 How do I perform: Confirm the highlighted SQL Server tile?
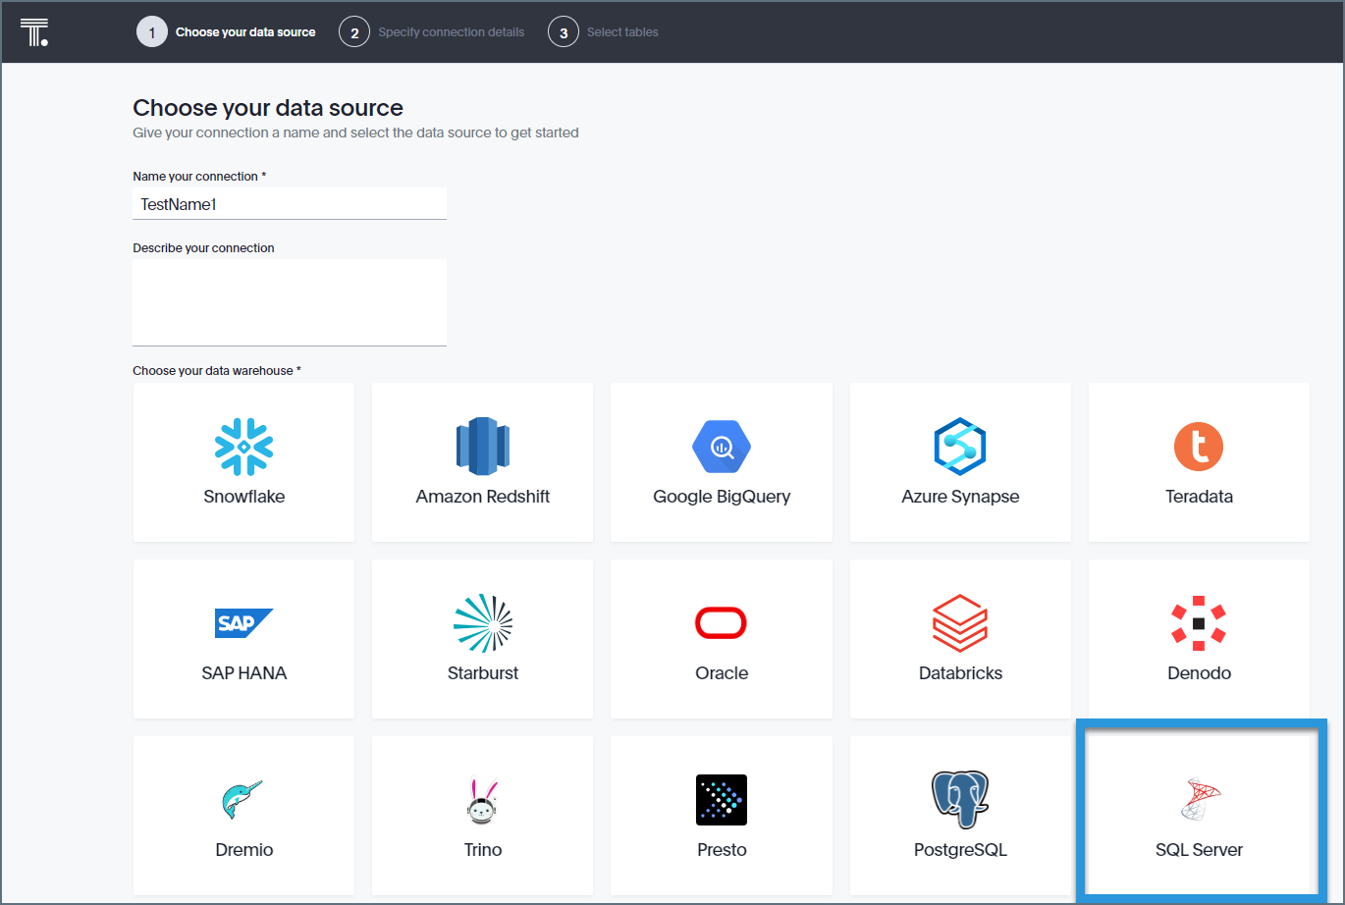(x=1199, y=815)
